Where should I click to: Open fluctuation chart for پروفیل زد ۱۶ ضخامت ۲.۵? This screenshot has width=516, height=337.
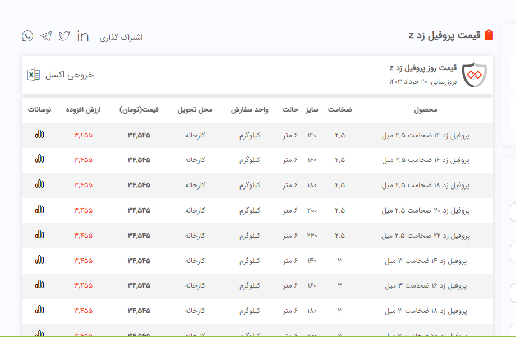tap(39, 160)
